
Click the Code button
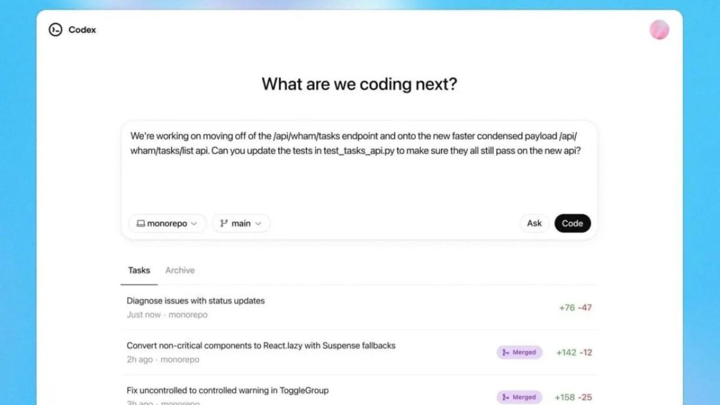(573, 223)
